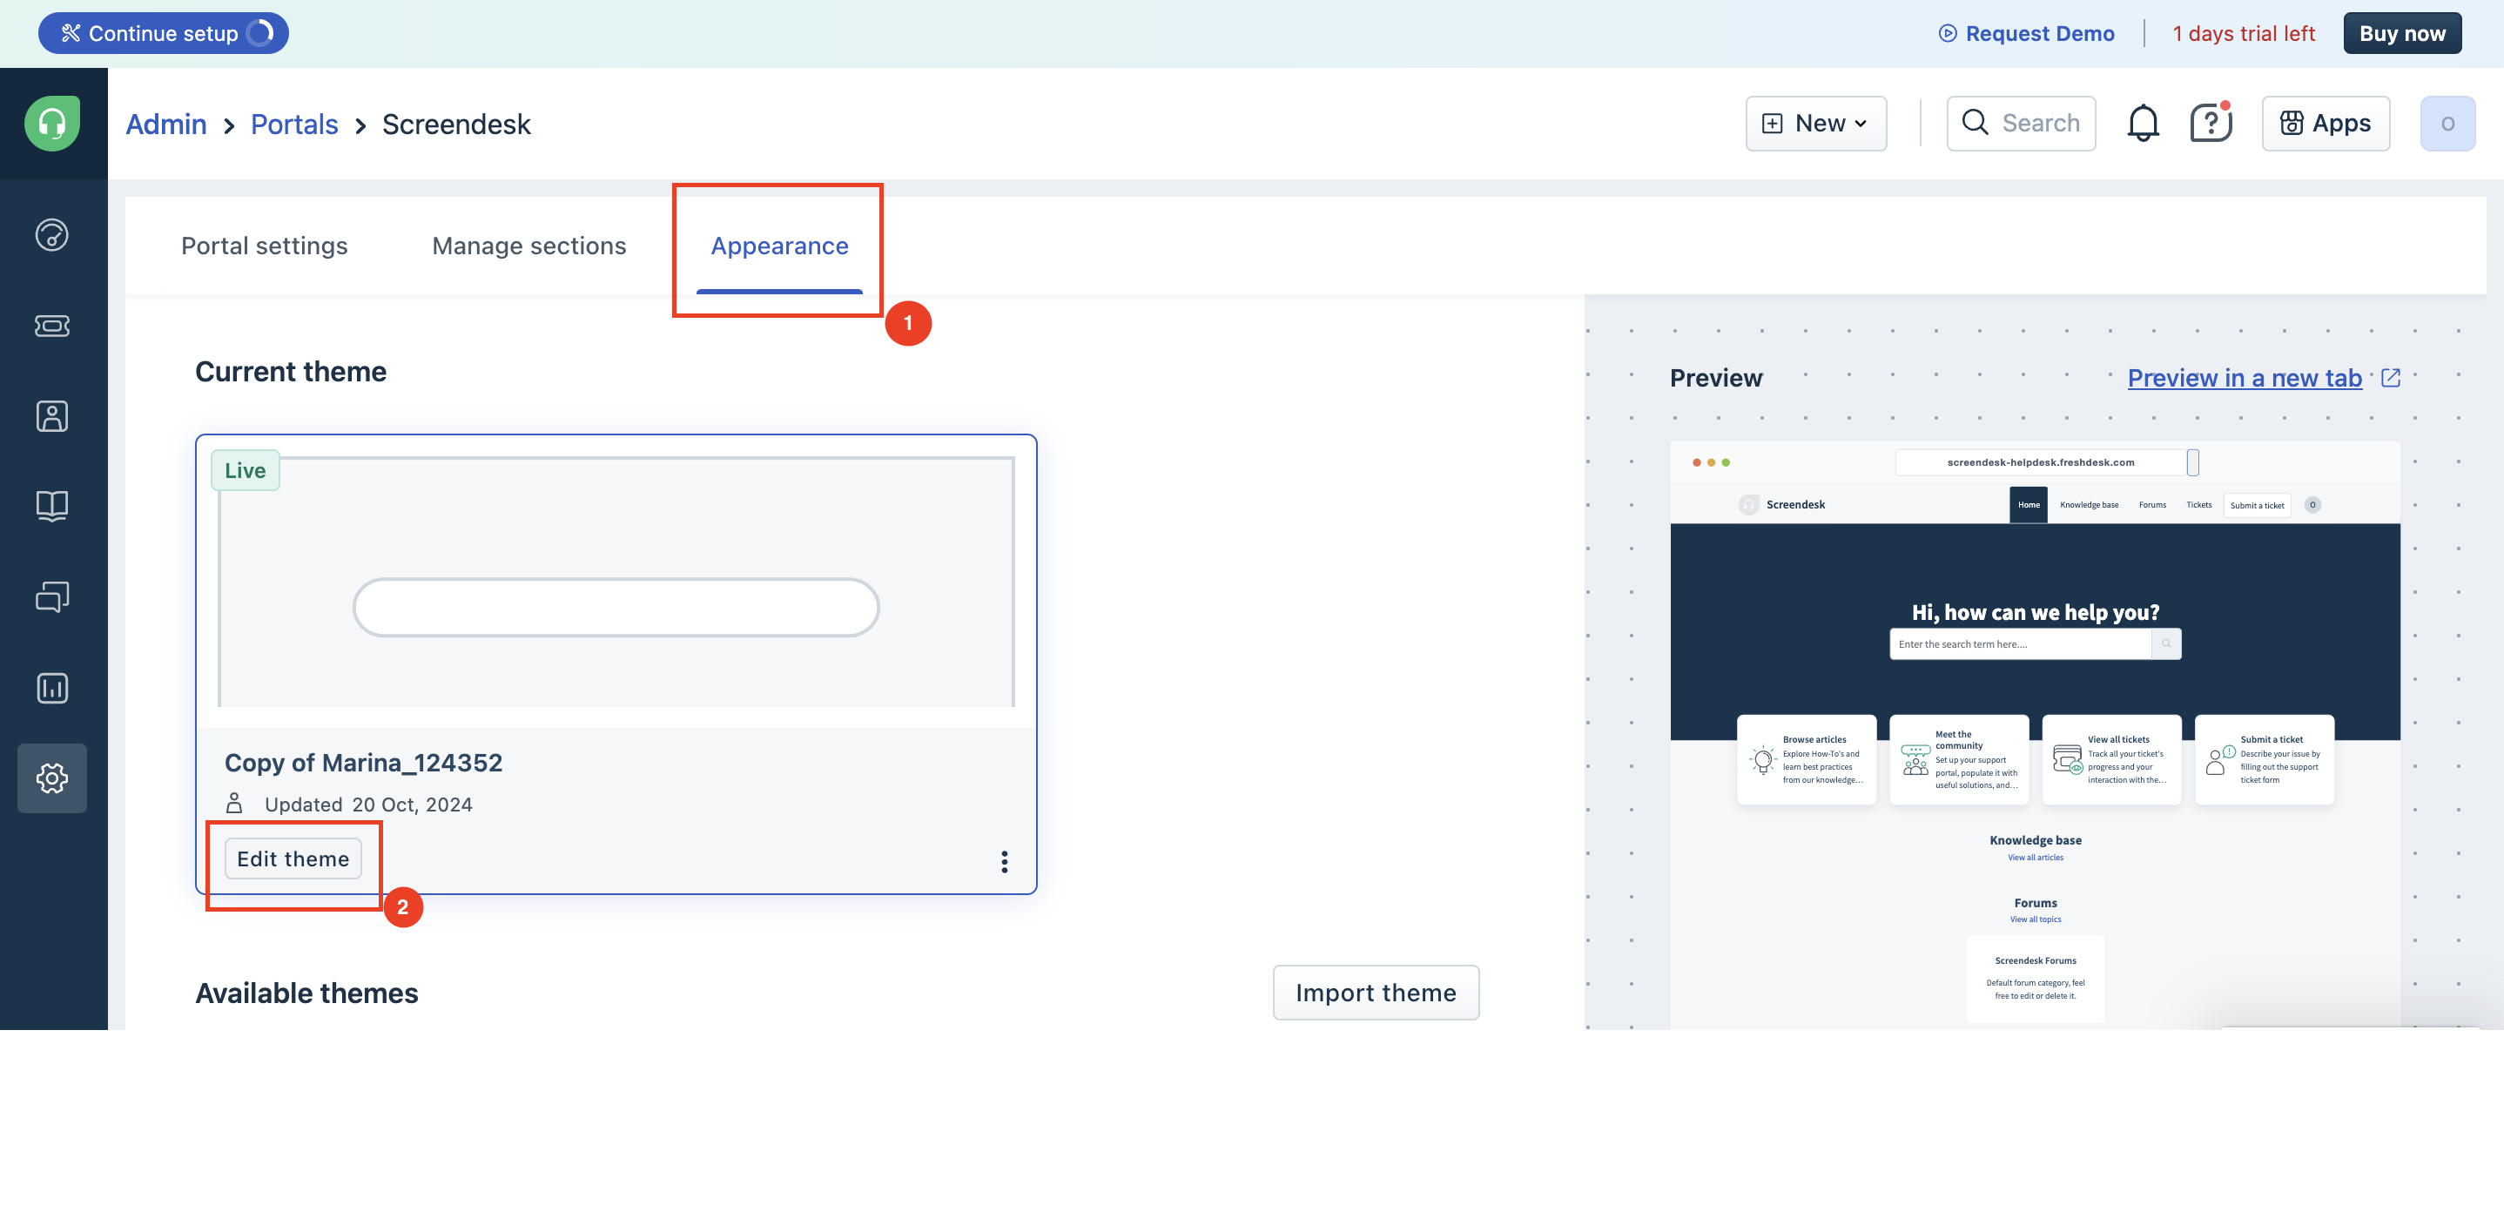Image resolution: width=2504 pixels, height=1212 pixels.
Task: Switch to the Portal settings tab
Action: click(265, 246)
